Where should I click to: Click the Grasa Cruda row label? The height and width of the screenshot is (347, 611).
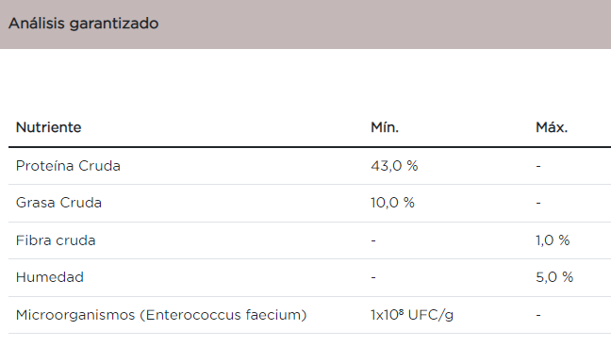(x=58, y=203)
